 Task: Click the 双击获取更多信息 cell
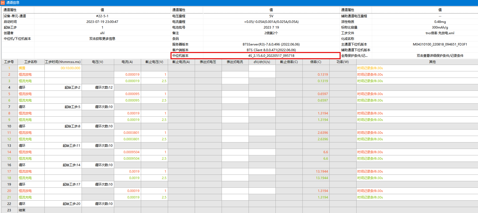coord(102,39)
